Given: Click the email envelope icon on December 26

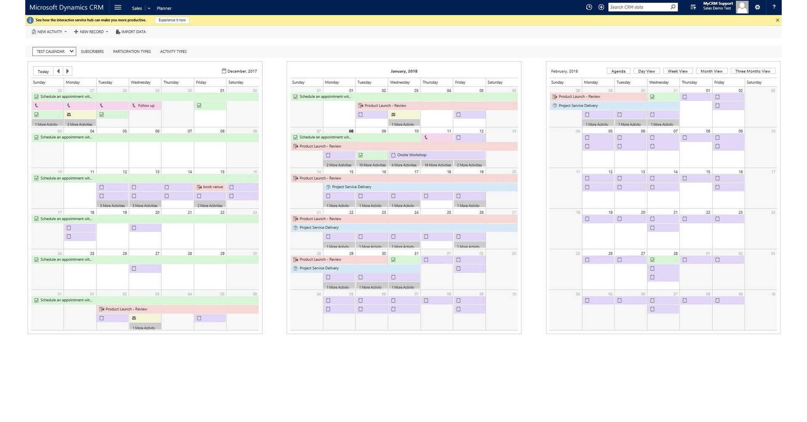Looking at the screenshot, I should click(x=69, y=114).
